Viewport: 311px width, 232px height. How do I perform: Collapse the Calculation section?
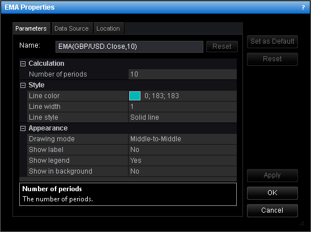[23, 64]
